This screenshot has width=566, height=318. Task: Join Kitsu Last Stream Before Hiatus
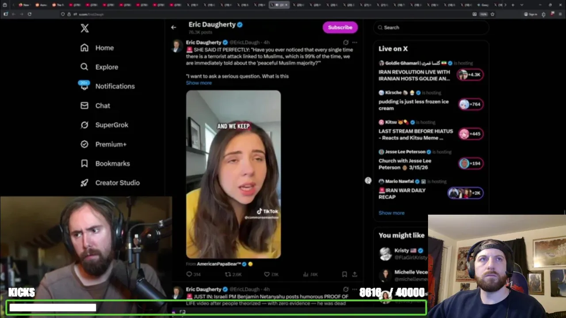tap(416, 134)
